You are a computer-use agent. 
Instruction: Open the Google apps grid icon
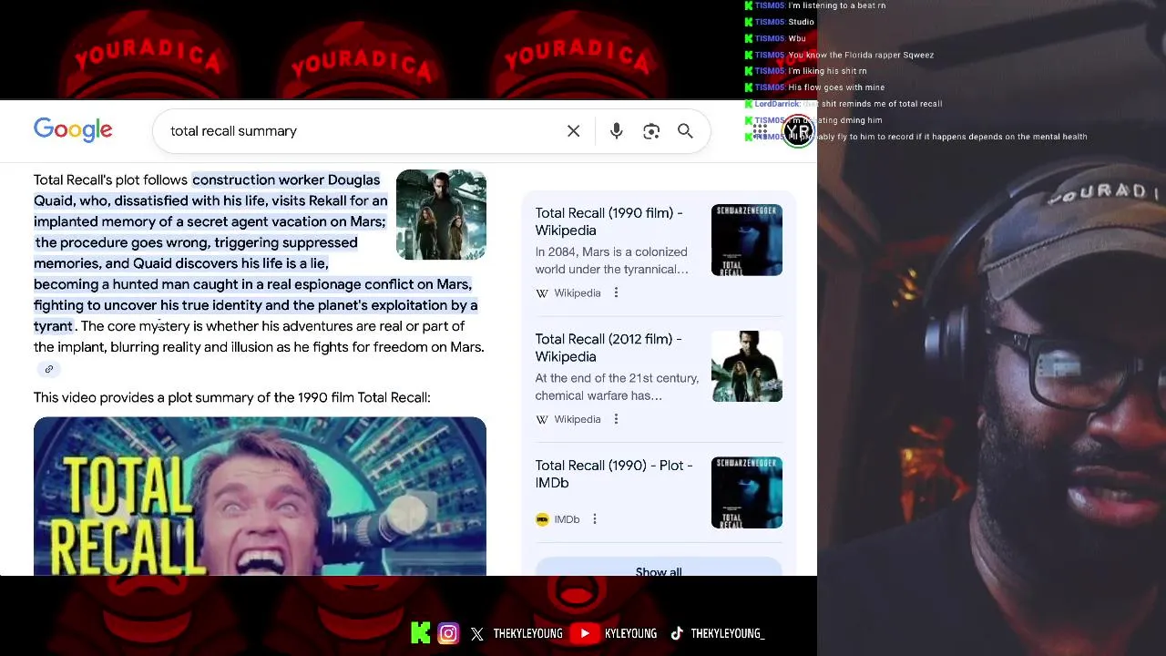pos(760,130)
